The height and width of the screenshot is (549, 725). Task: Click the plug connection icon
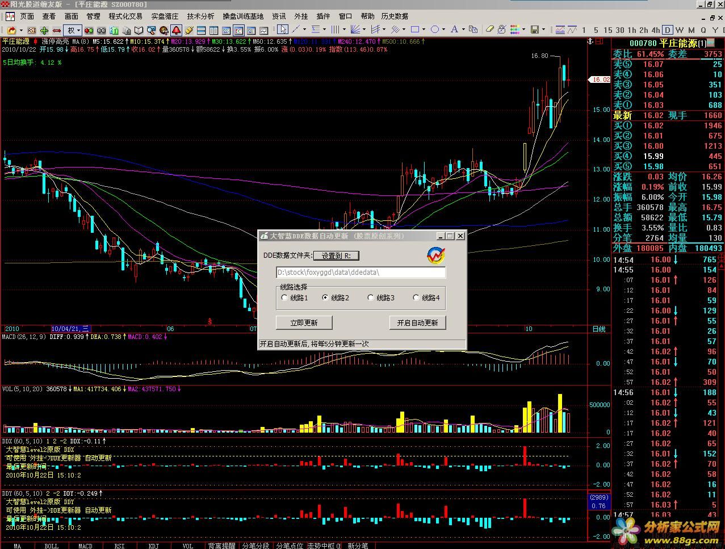(x=188, y=30)
